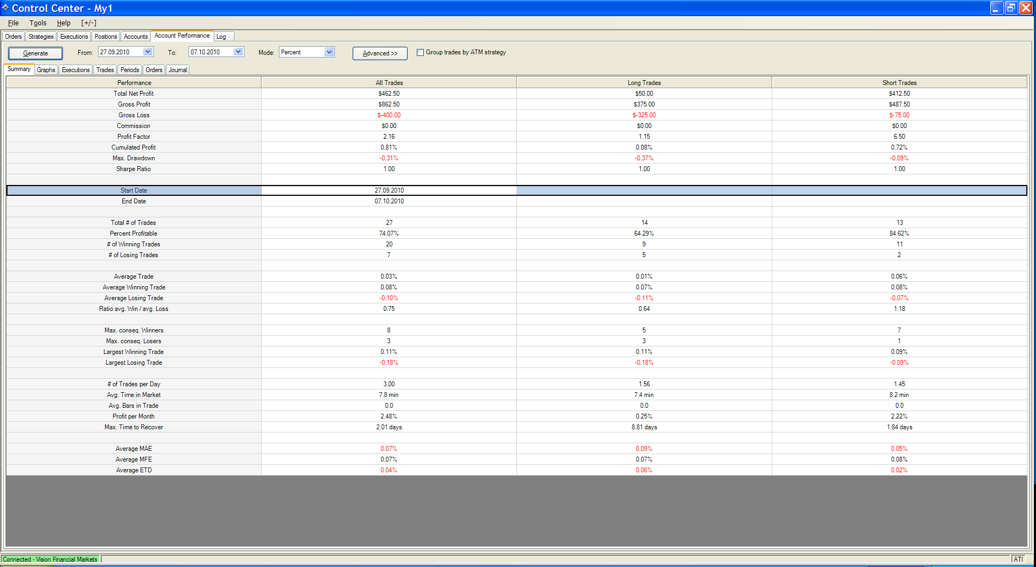Click the Advanced >> button
Image resolution: width=1036 pixels, height=567 pixels.
380,53
